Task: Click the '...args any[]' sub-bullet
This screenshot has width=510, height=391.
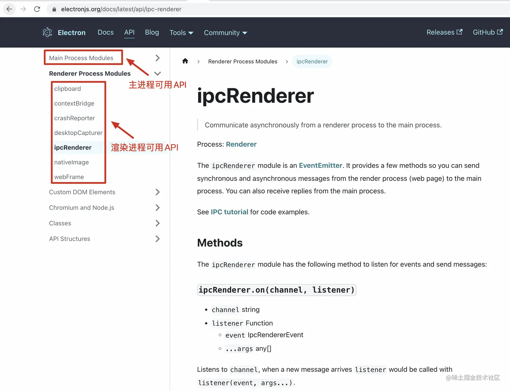Action: (248, 348)
